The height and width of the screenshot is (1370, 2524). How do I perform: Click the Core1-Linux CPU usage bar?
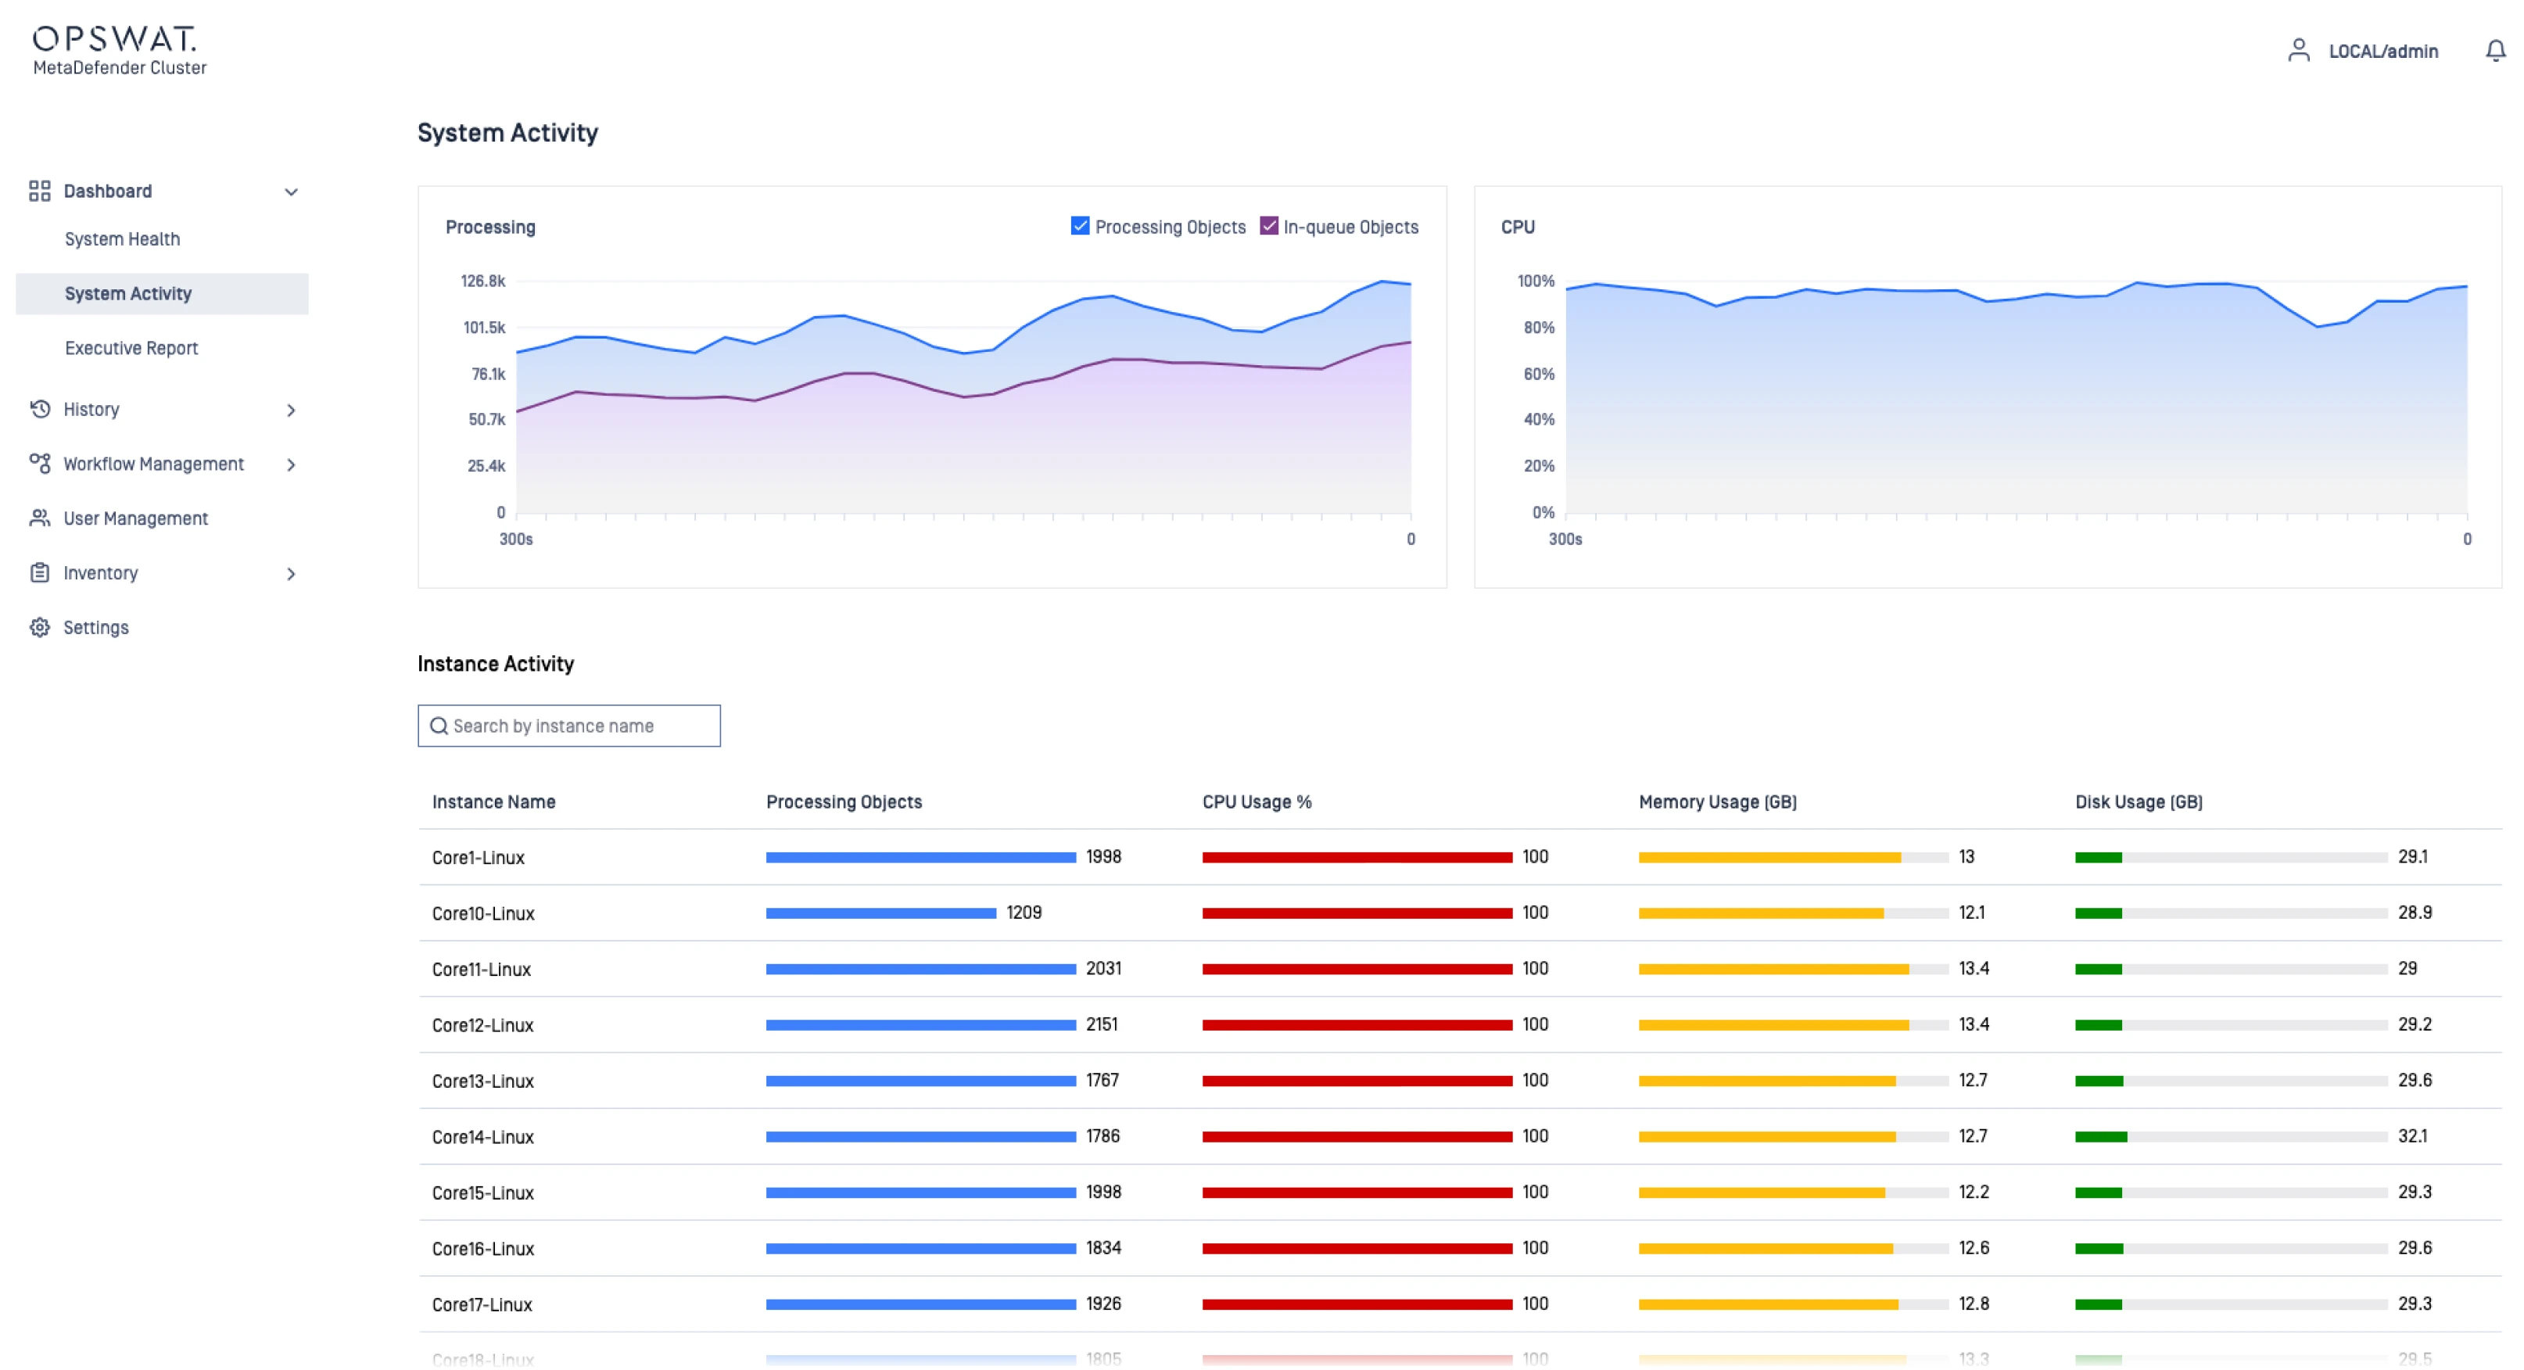pos(1357,858)
